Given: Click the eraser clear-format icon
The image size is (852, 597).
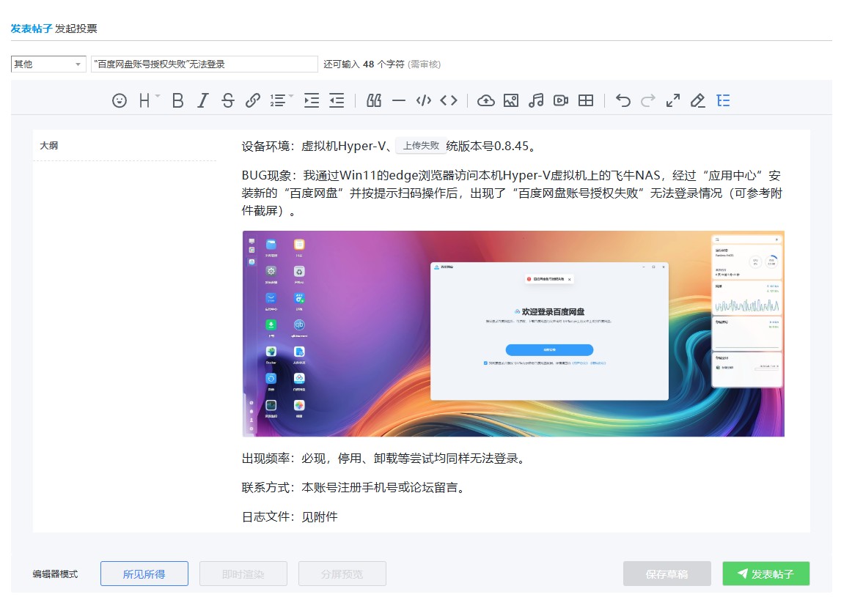Looking at the screenshot, I should coord(698,100).
